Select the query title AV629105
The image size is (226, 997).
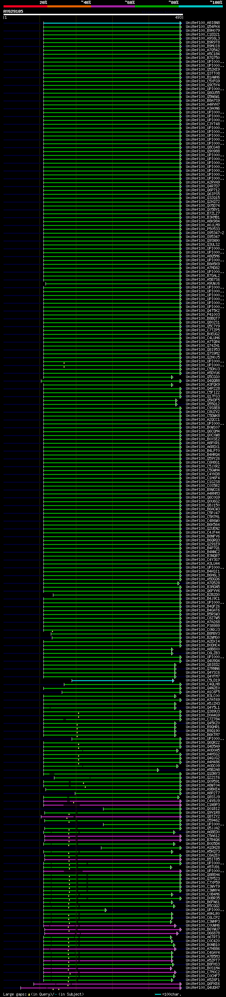tap(13, 11)
